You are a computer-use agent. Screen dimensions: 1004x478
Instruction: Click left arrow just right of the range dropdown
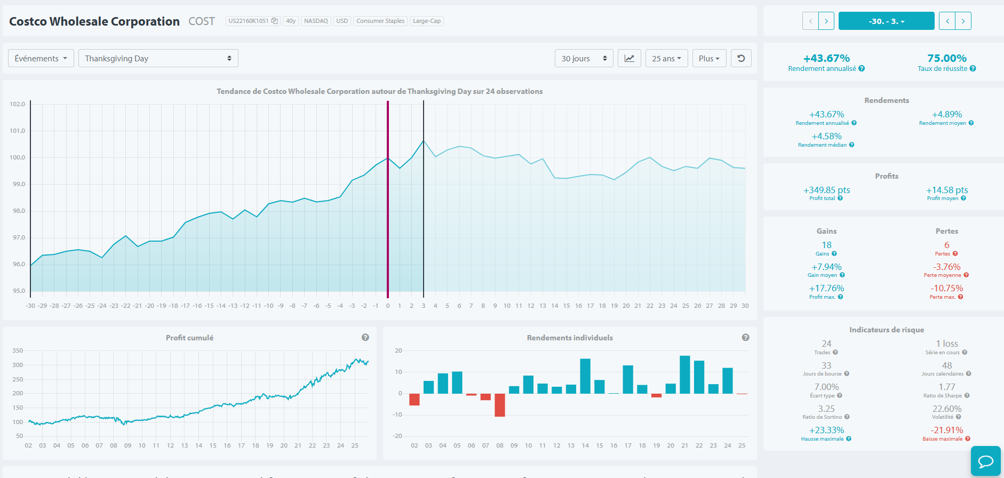[x=947, y=21]
